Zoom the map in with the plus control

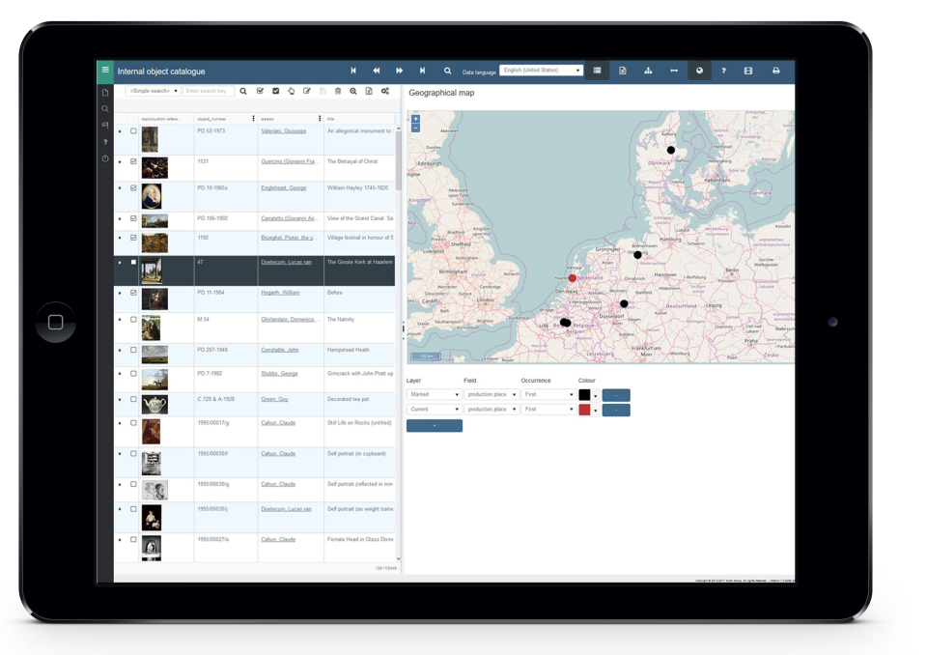click(415, 118)
